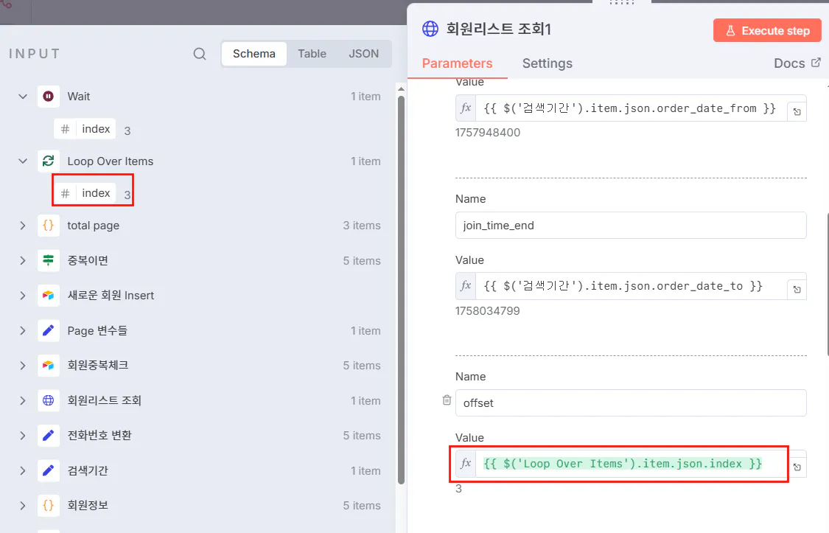
Task: Collapse the Wait node
Action: pyautogui.click(x=21, y=96)
